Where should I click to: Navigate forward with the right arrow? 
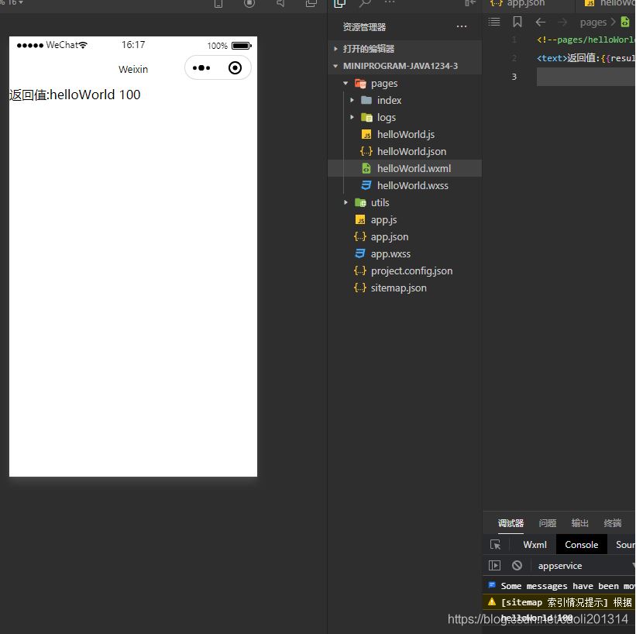click(x=562, y=22)
